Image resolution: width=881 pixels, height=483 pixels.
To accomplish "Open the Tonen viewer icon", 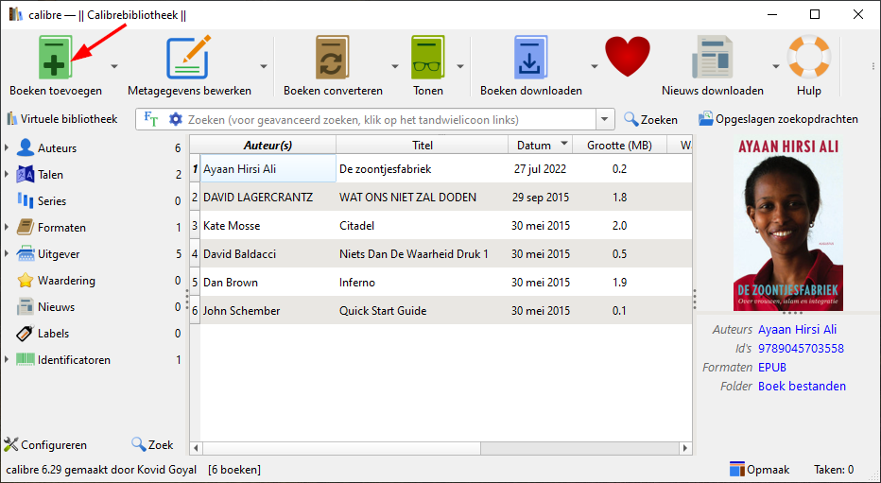I will point(427,59).
